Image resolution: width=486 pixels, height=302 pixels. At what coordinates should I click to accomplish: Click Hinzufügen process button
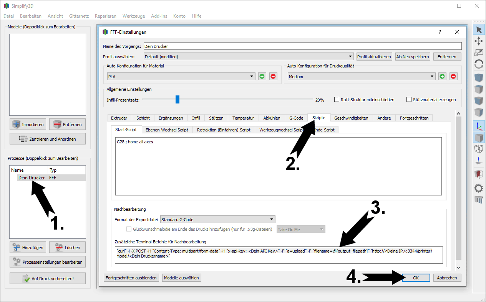(28, 247)
